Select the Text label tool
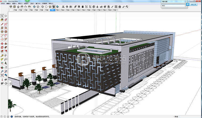 [6, 59]
